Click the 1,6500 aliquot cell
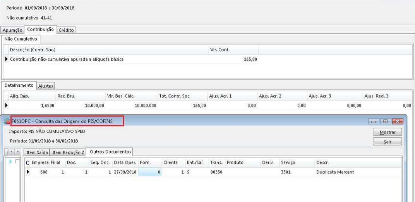Screen dimensions: 415x202 point(48,106)
